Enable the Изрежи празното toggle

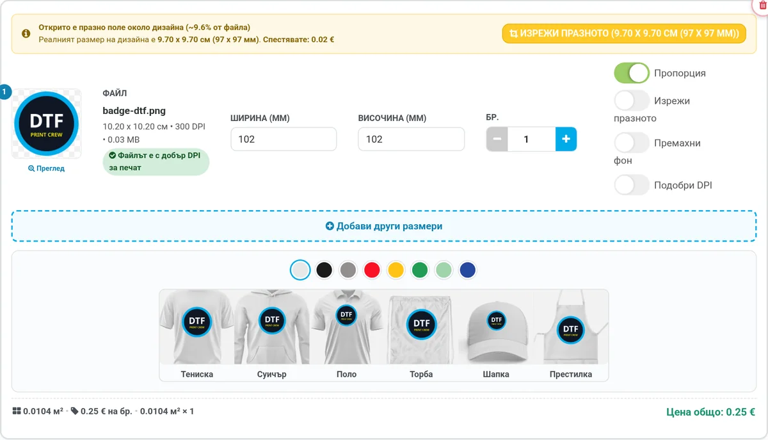tap(632, 101)
